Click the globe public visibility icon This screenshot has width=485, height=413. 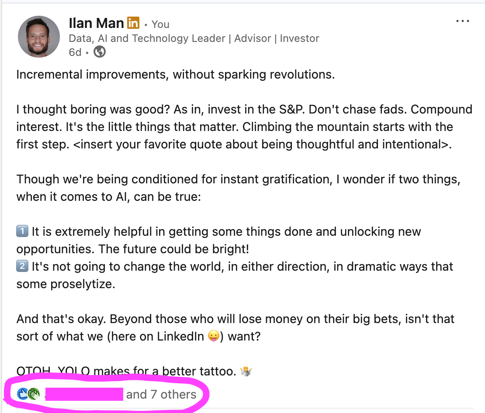pos(100,52)
